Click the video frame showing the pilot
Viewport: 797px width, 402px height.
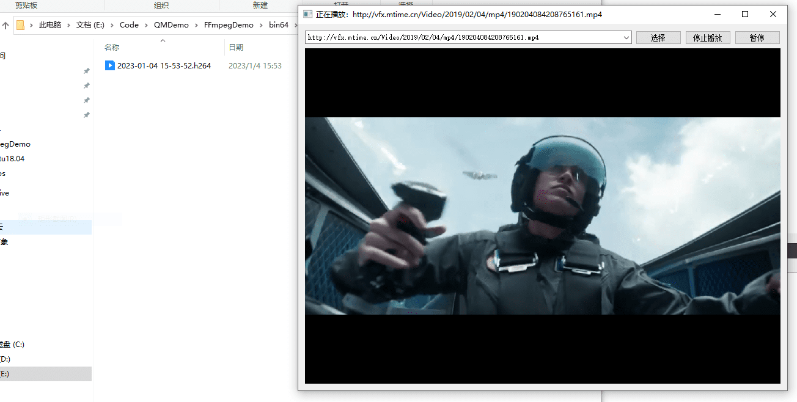tap(543, 216)
